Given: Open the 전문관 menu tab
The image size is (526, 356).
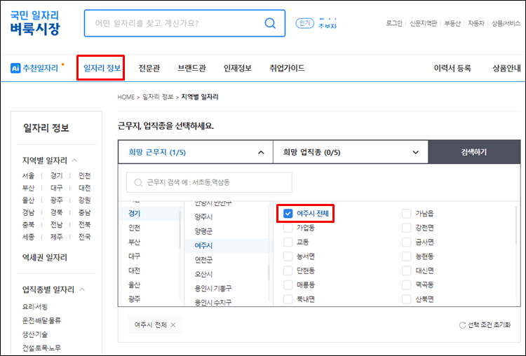Looking at the screenshot, I should coord(149,69).
